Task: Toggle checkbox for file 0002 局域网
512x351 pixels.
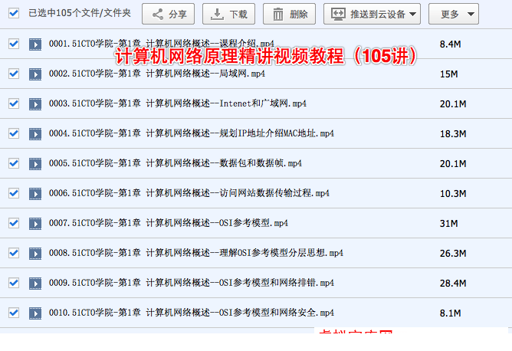Action: pos(14,74)
